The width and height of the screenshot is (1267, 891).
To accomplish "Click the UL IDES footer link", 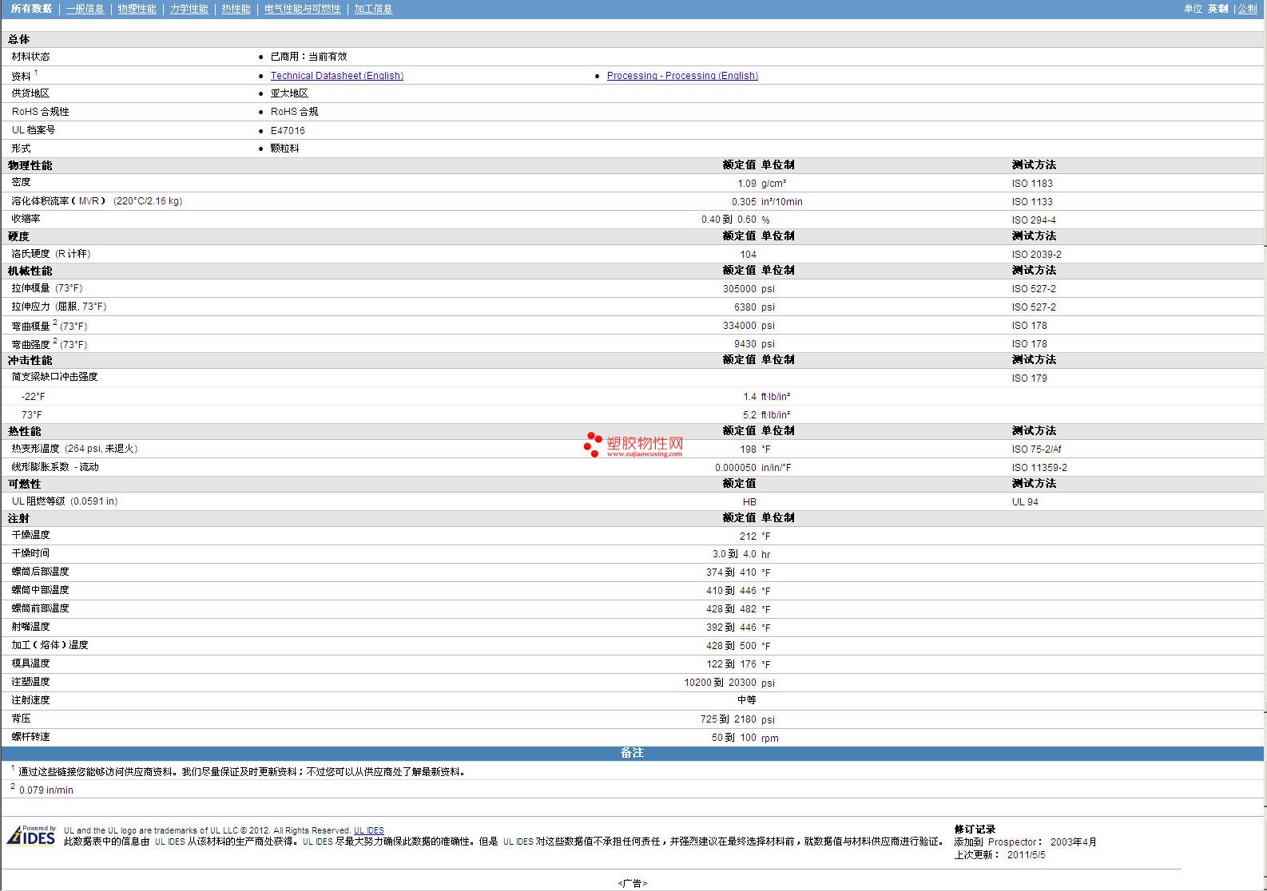I will click(x=368, y=830).
